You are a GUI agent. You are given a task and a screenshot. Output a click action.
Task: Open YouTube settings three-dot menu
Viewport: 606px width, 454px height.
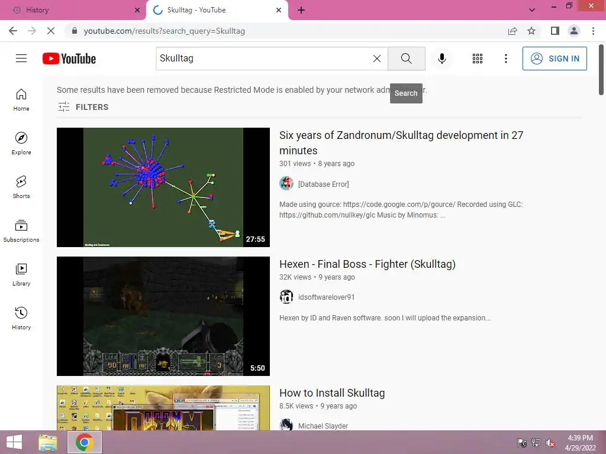coord(505,59)
